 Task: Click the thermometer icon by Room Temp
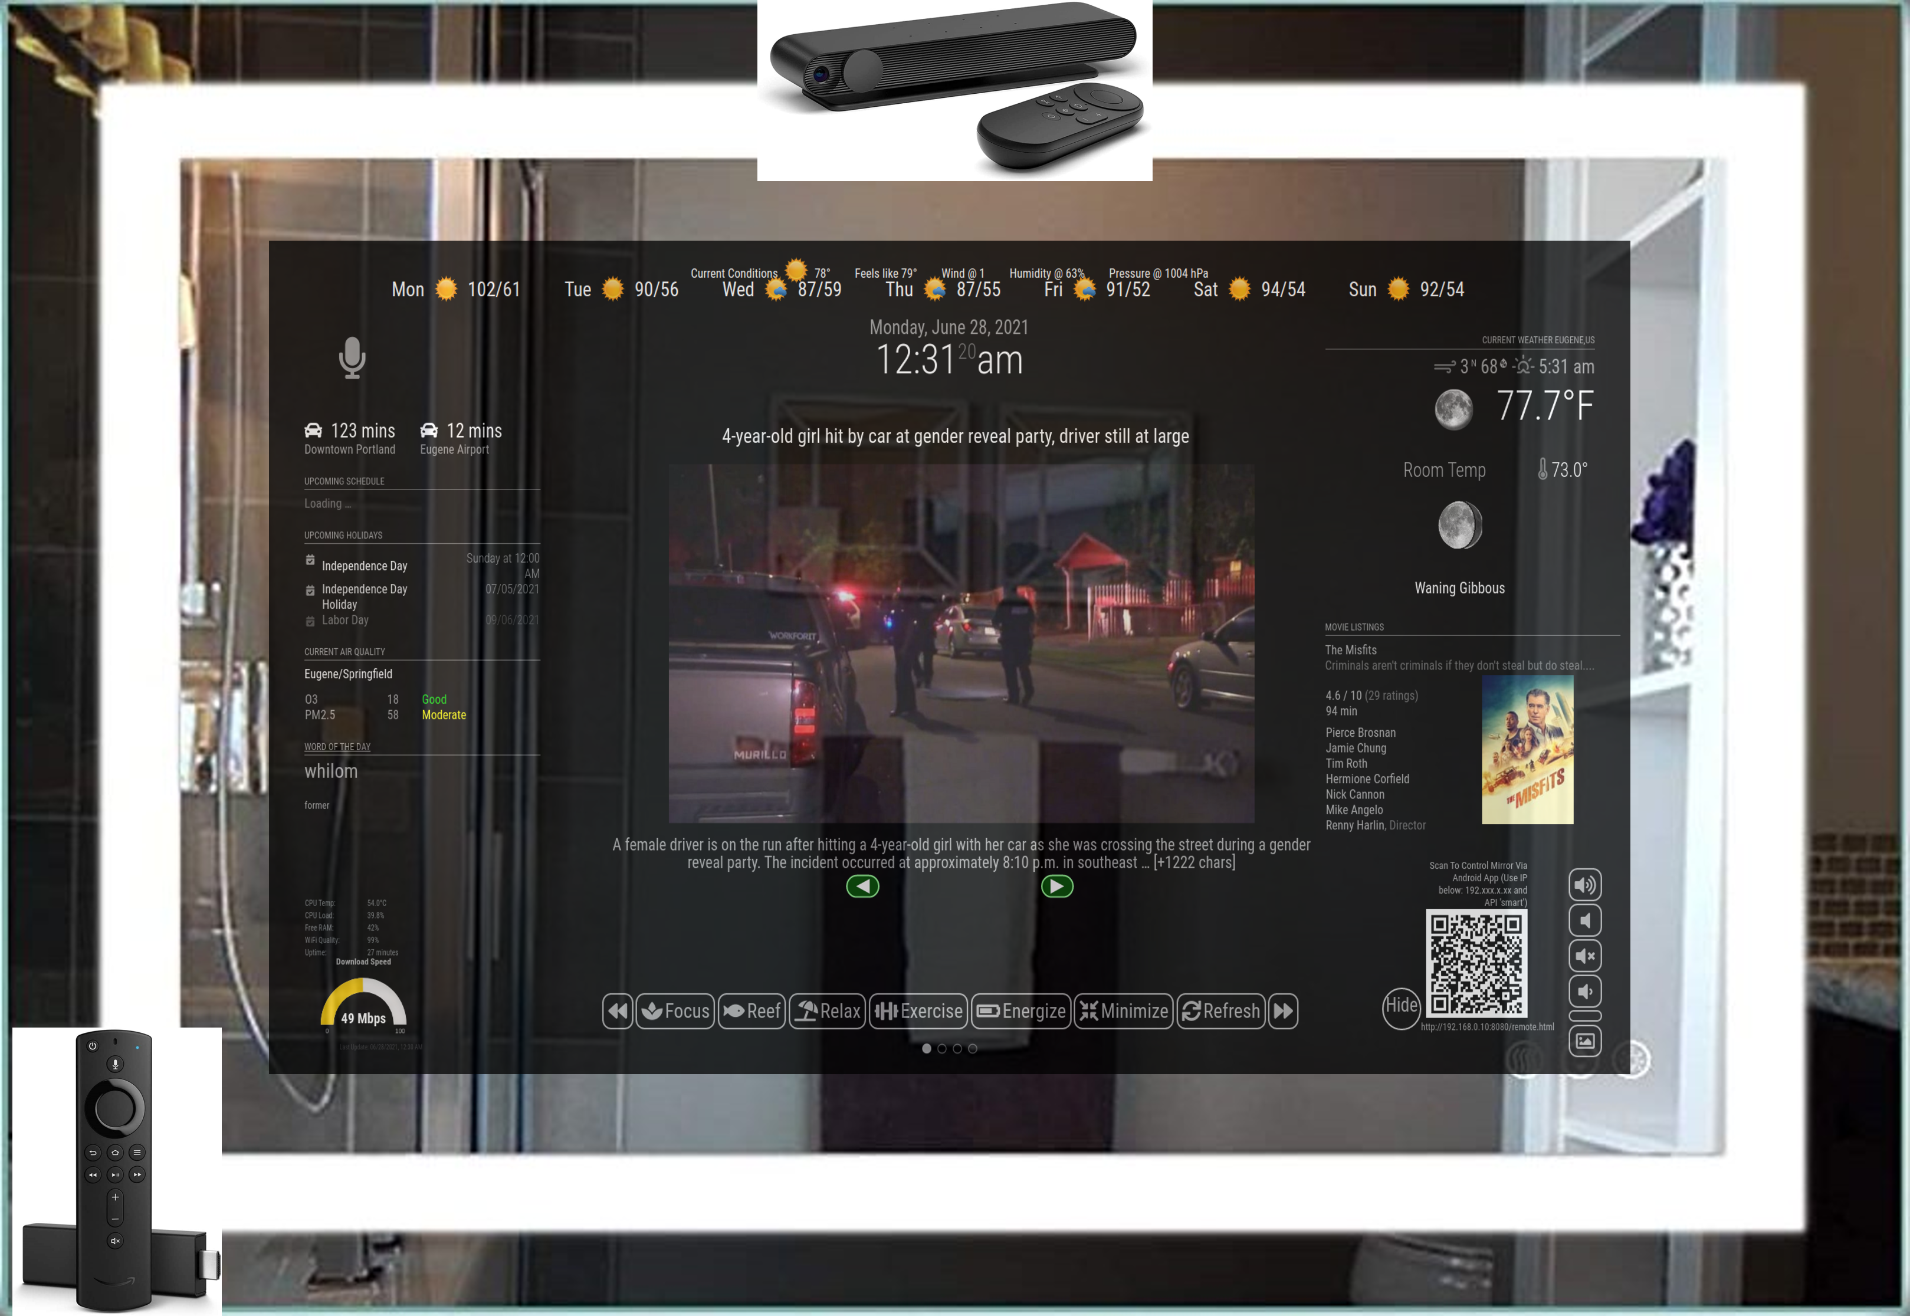point(1543,469)
